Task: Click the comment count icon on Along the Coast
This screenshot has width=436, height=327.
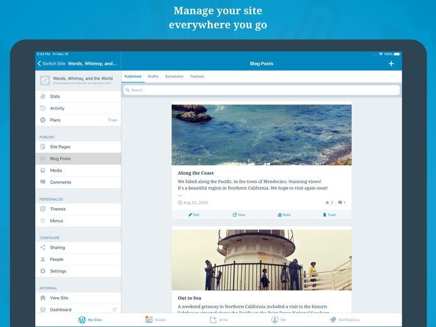Action: [340, 202]
